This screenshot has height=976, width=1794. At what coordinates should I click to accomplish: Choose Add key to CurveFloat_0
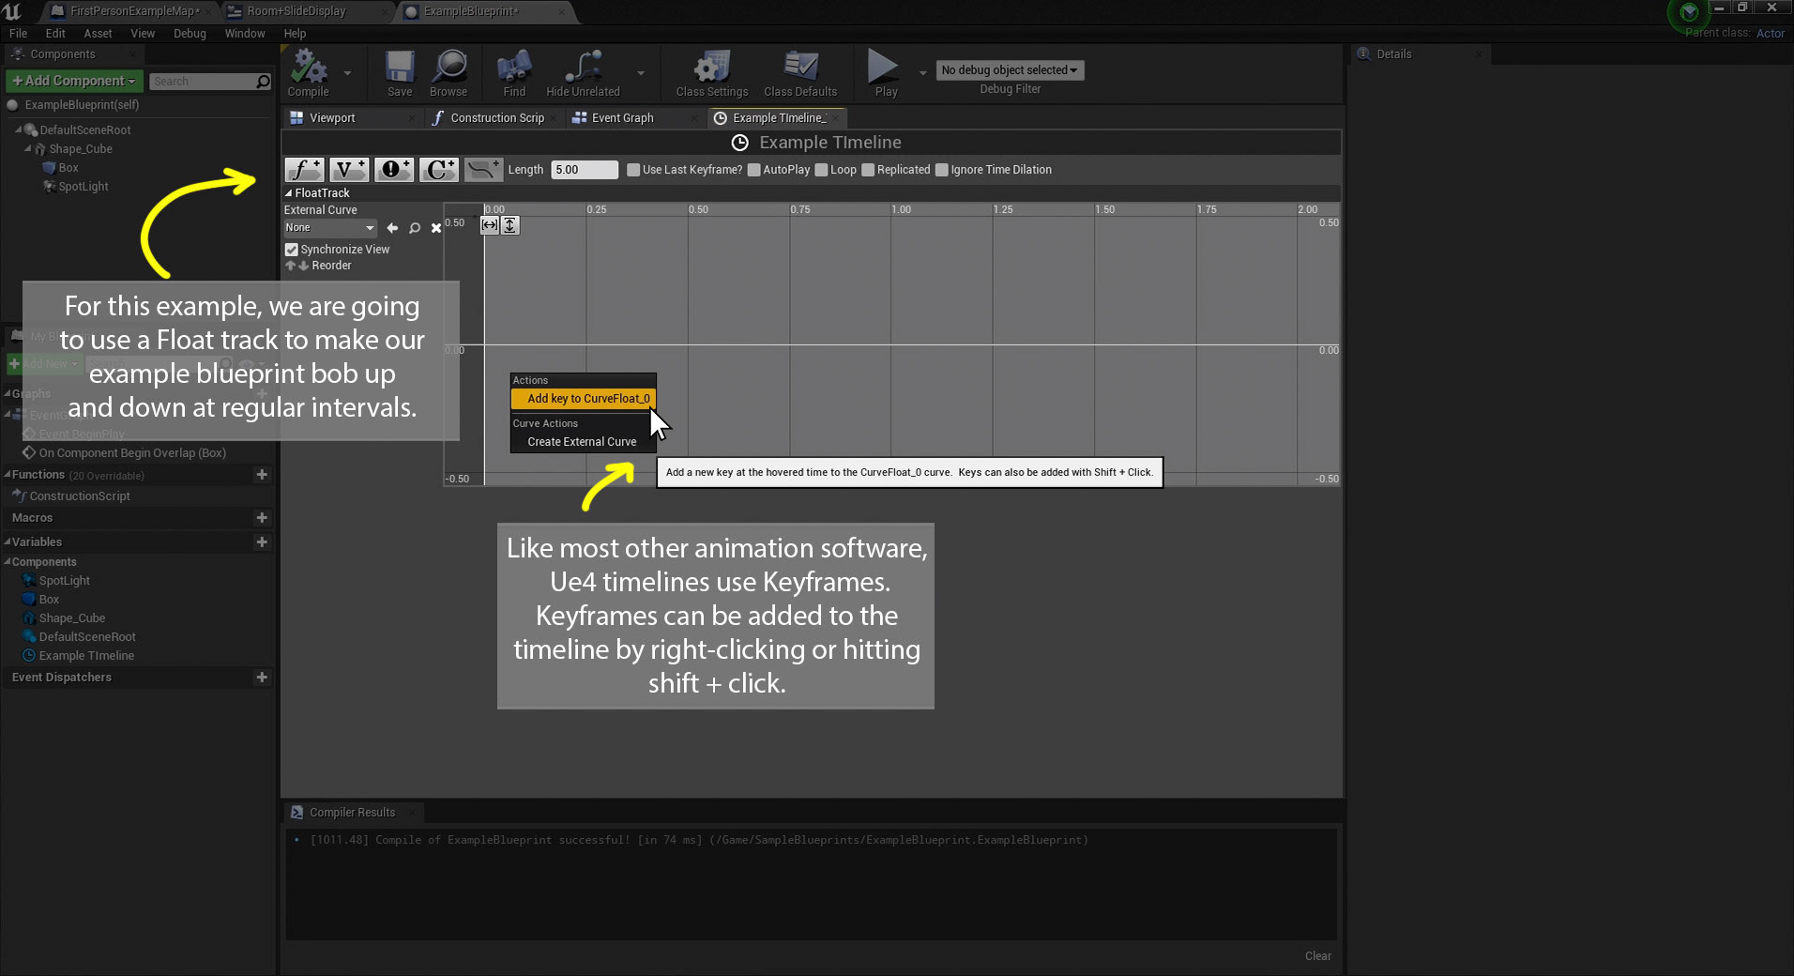(x=583, y=399)
